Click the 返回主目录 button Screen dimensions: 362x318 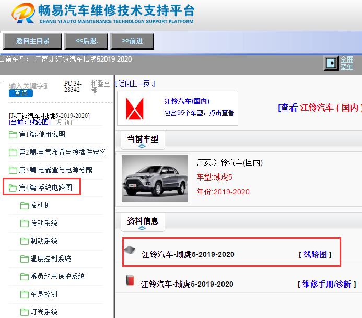pos(32,41)
